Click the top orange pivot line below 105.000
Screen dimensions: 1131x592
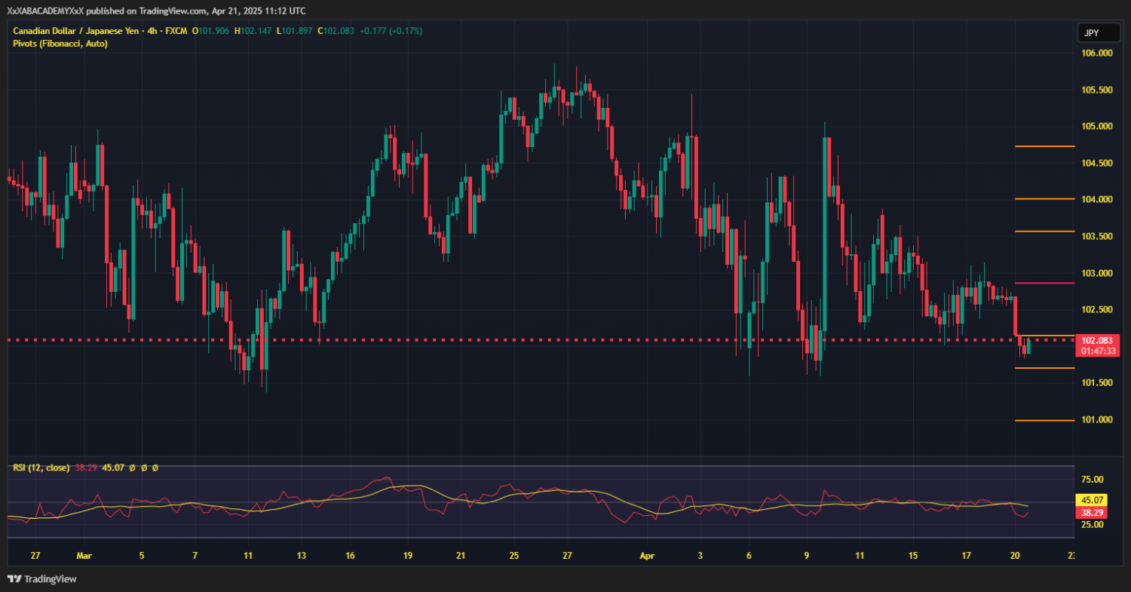1045,146
